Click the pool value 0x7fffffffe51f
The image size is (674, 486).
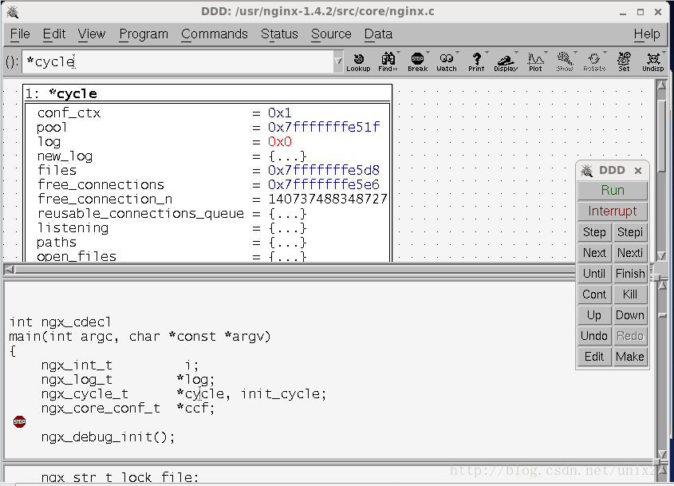pos(324,128)
